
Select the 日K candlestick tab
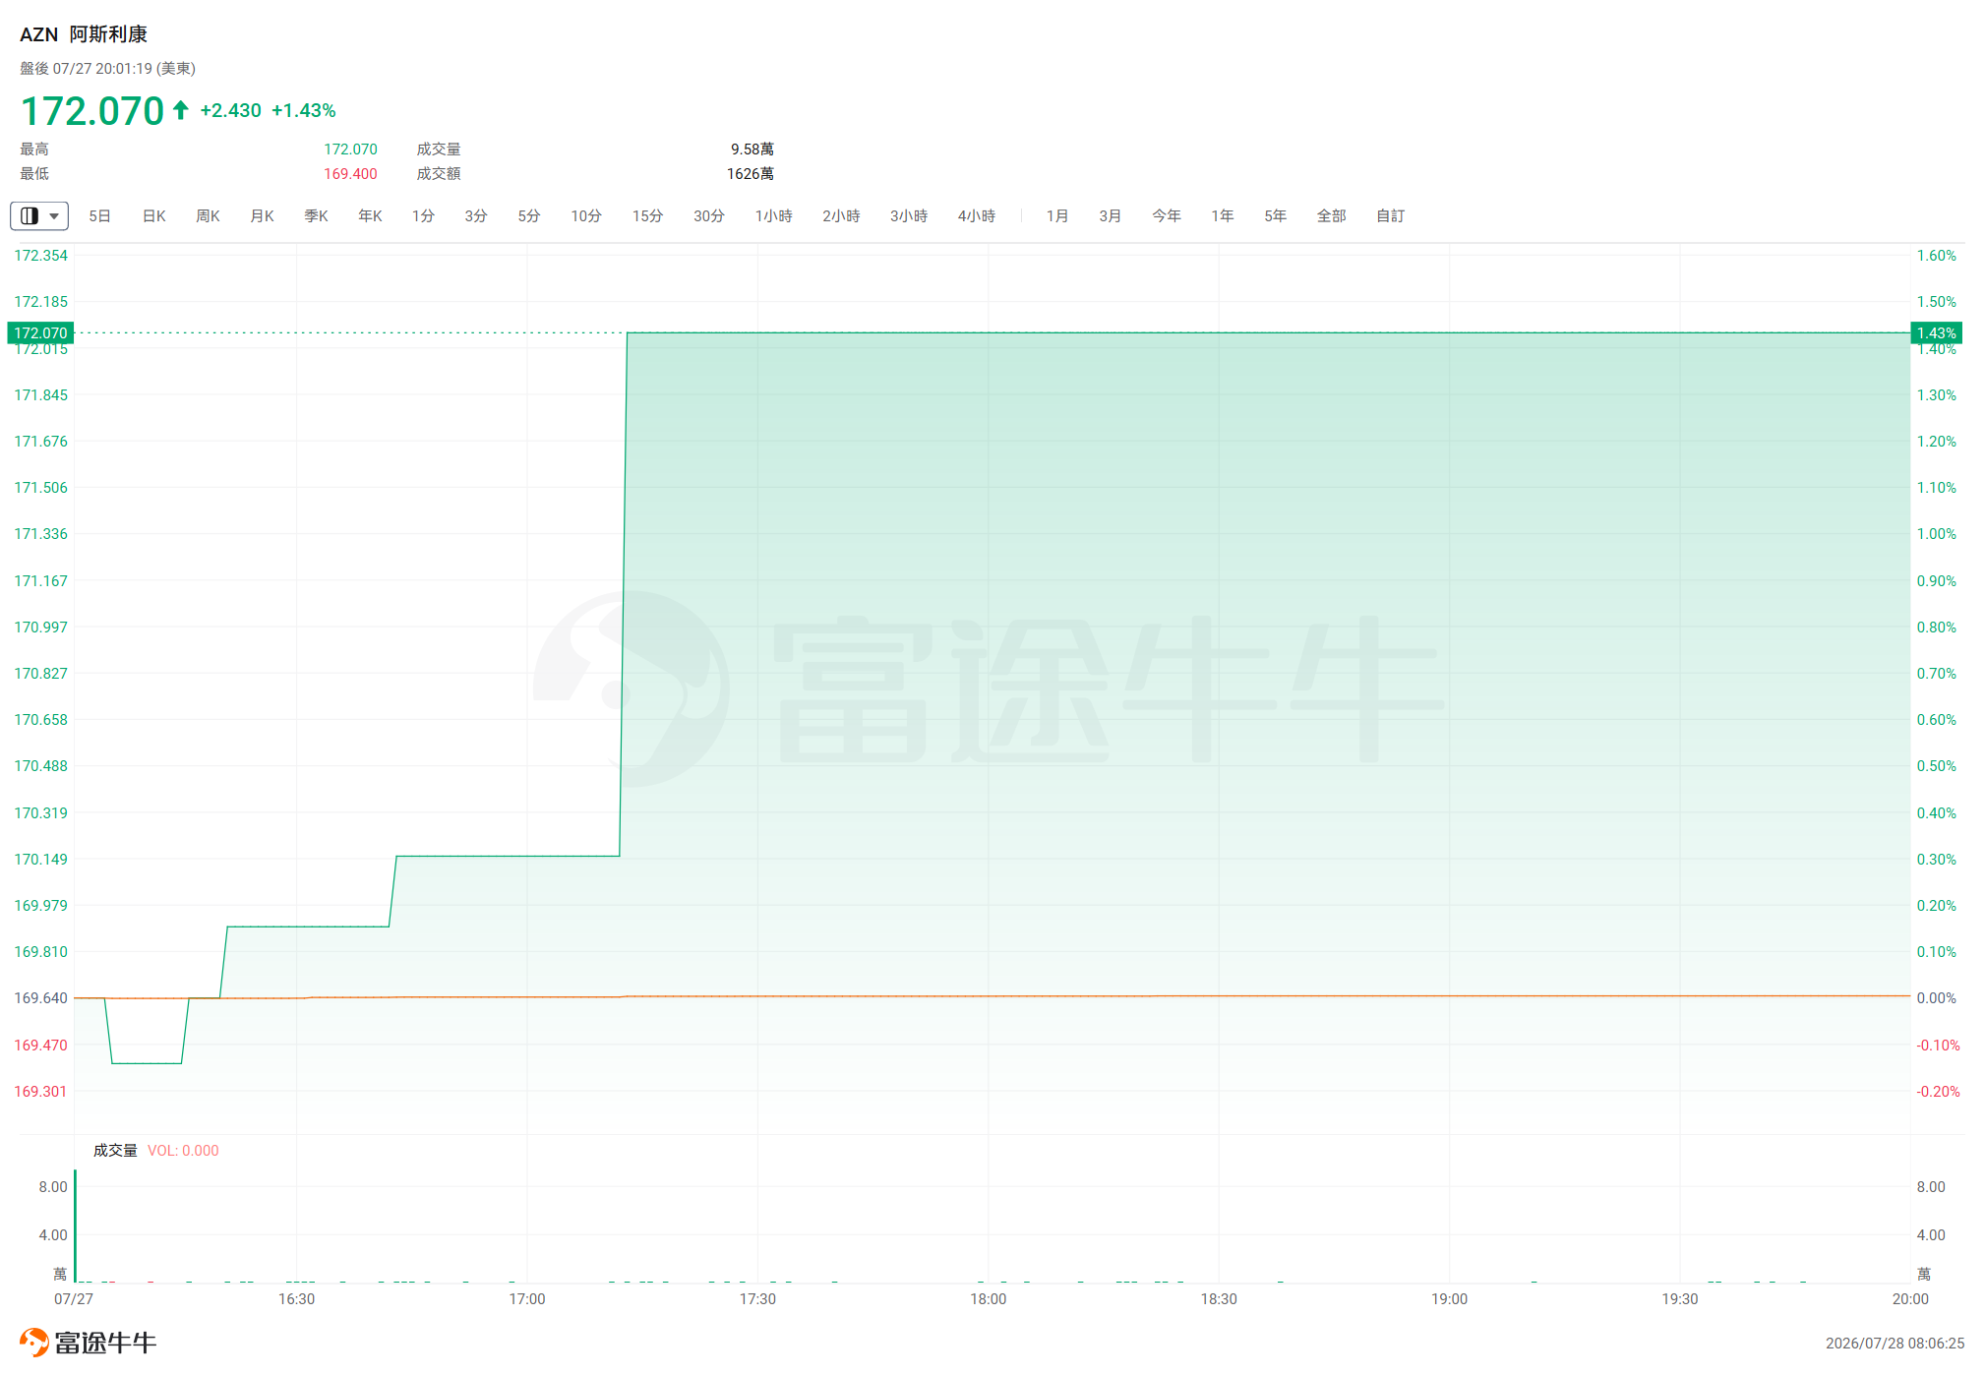pos(154,215)
